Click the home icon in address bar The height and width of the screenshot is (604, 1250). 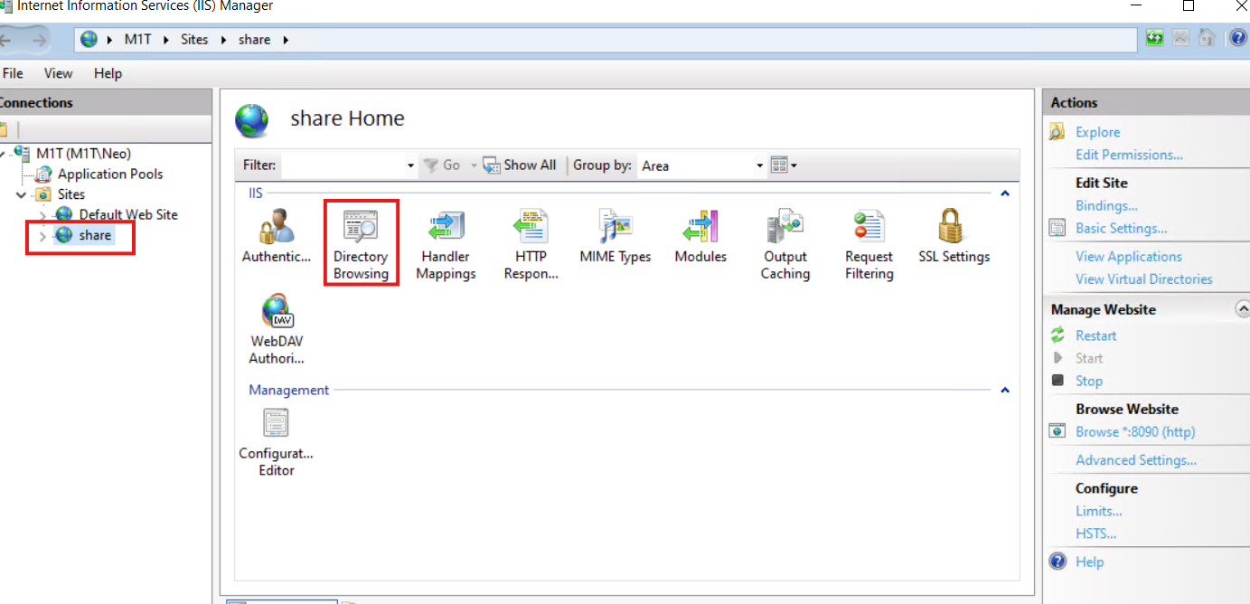pos(1207,39)
